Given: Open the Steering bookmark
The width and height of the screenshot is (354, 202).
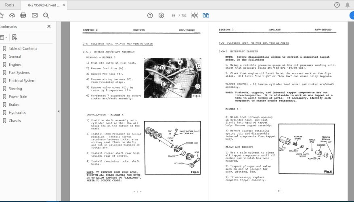Looking at the screenshot, I should pyautogui.click(x=15, y=88).
